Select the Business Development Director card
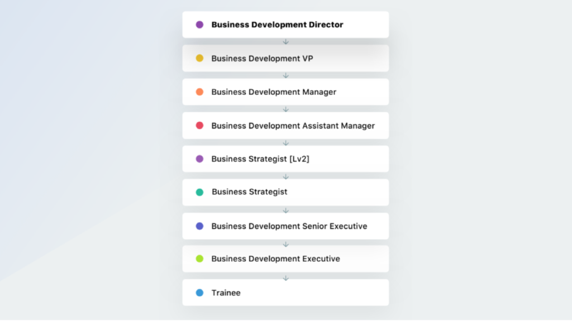Screen dimensions: 572x321 (285, 25)
